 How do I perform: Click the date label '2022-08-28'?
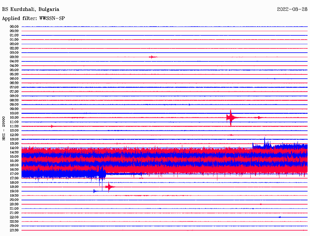(292, 9)
